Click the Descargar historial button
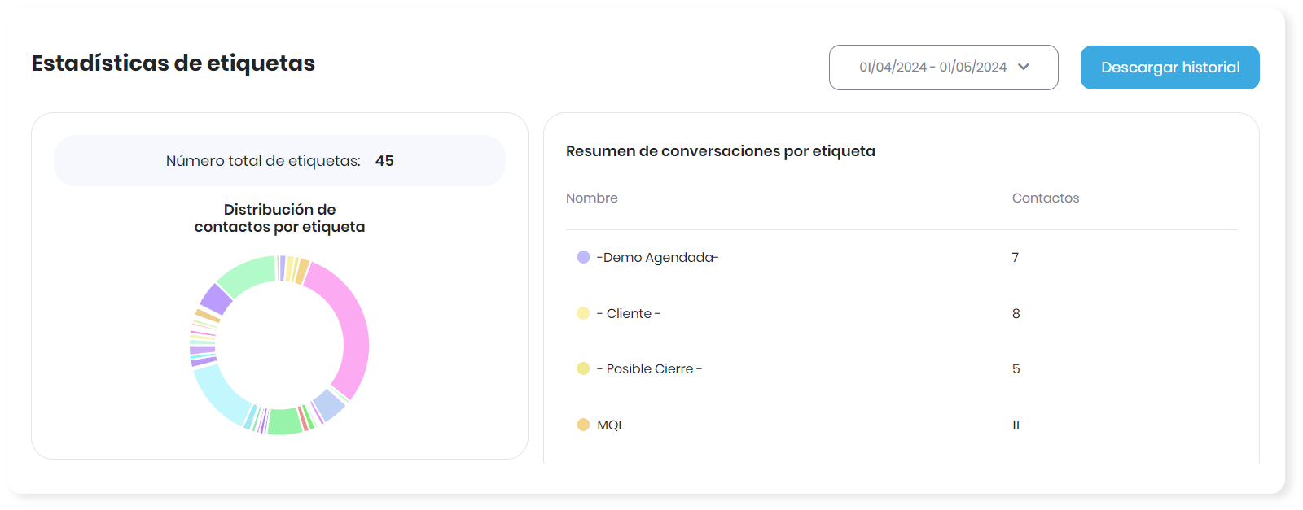Viewport: 1303px width, 510px height. tap(1169, 68)
